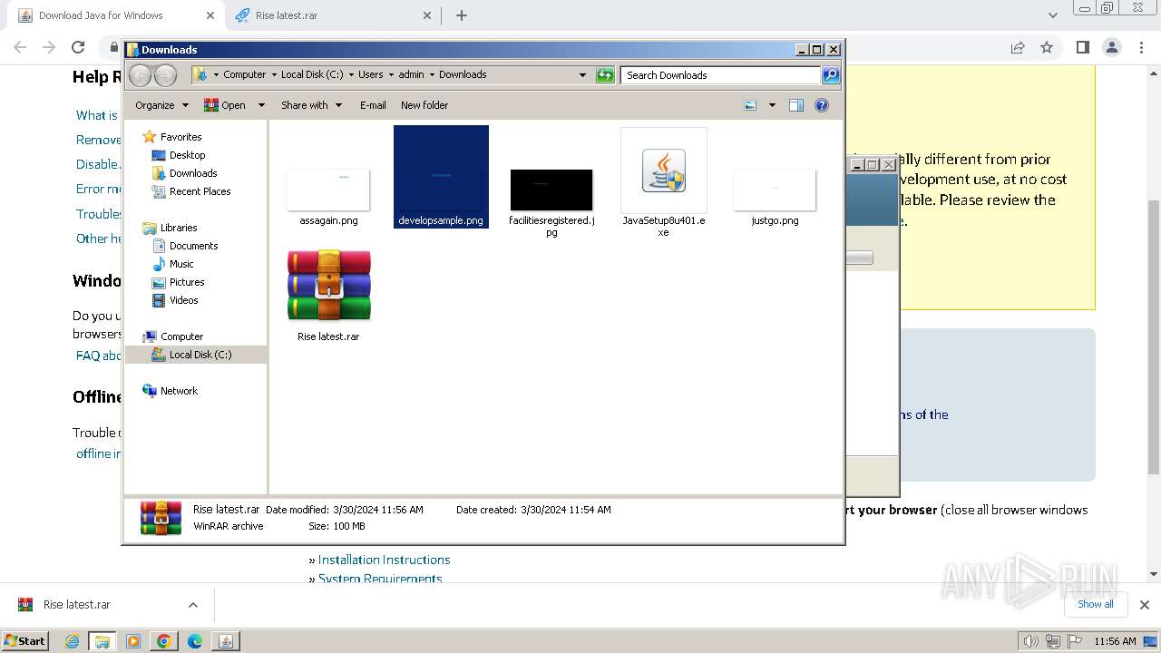1161x653 pixels.
Task: Click the Search Downloads input field
Action: click(x=721, y=75)
